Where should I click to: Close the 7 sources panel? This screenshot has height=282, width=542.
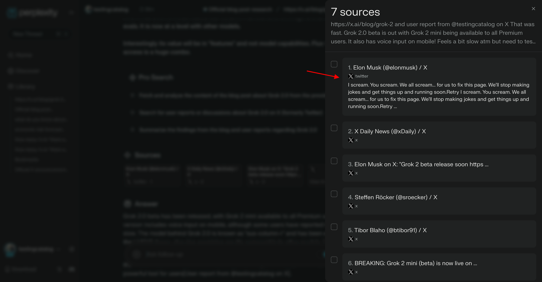(533, 9)
